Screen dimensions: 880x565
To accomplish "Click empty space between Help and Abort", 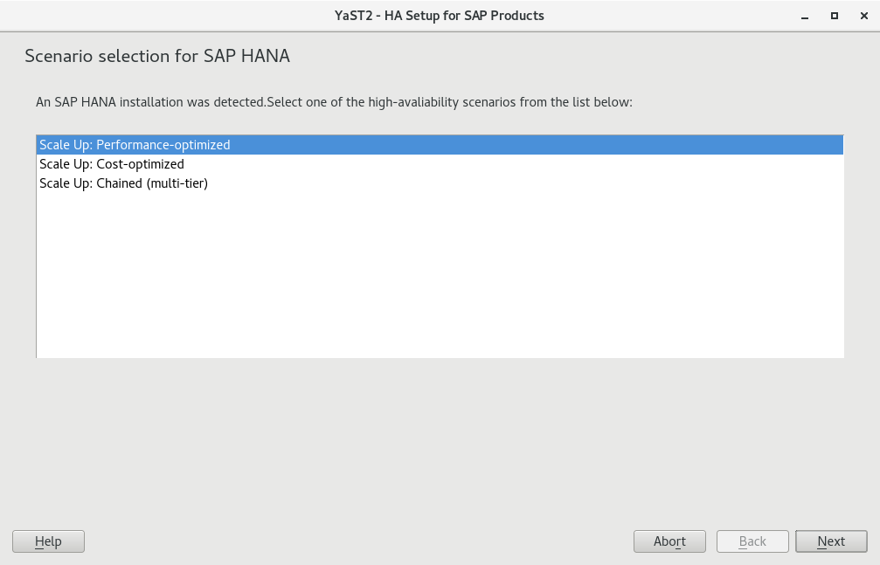I will coord(350,541).
